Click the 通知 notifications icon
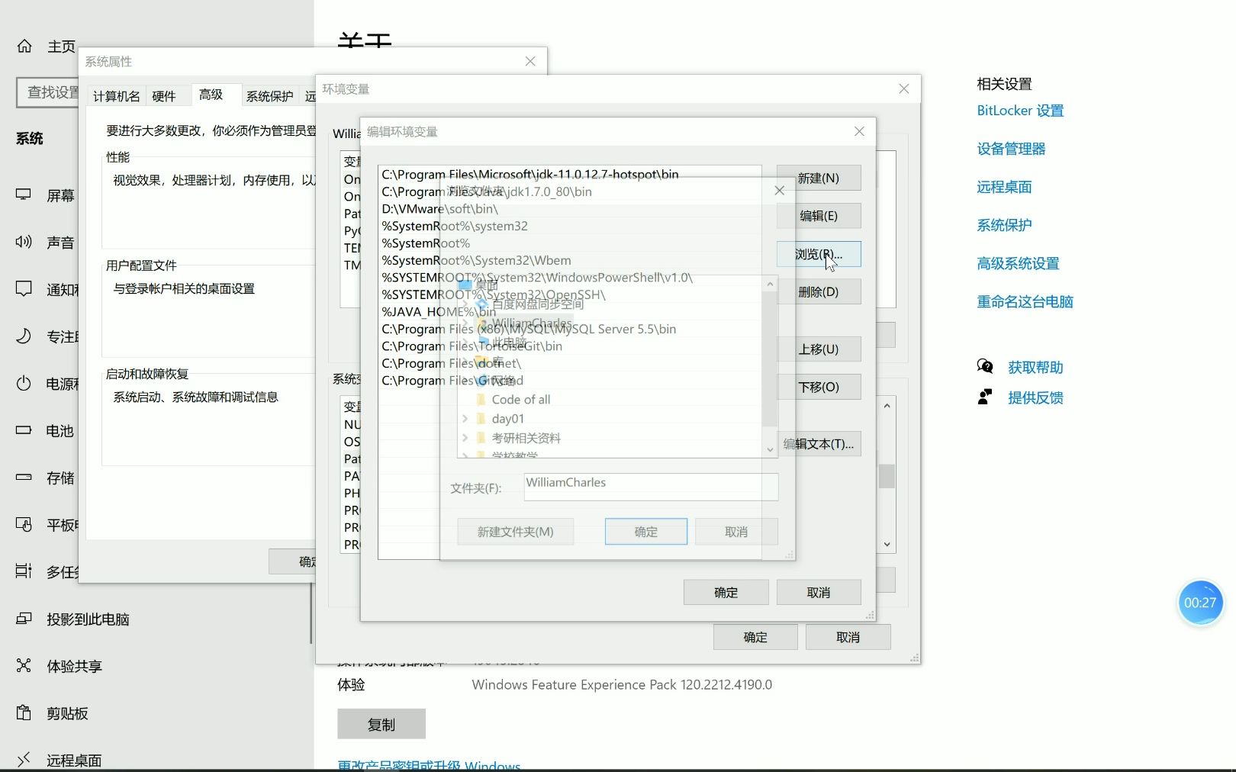Viewport: 1236px width, 772px height. (23, 289)
